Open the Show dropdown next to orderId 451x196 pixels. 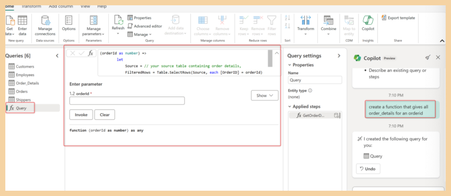(265, 95)
